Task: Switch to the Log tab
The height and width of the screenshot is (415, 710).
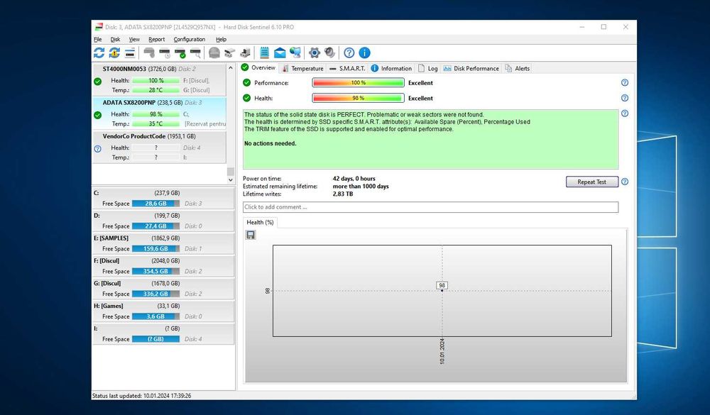Action: (x=428, y=68)
